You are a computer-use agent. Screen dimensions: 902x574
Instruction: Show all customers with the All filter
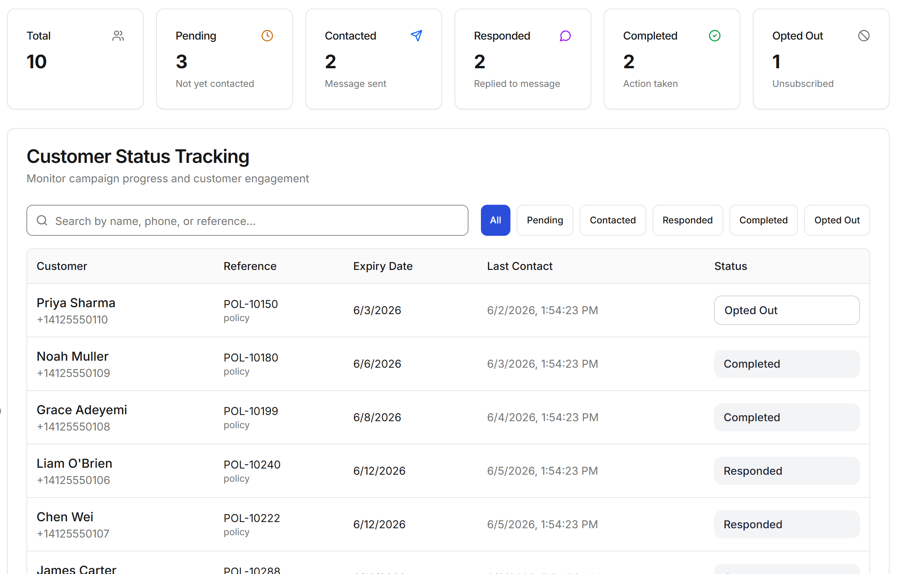click(496, 220)
